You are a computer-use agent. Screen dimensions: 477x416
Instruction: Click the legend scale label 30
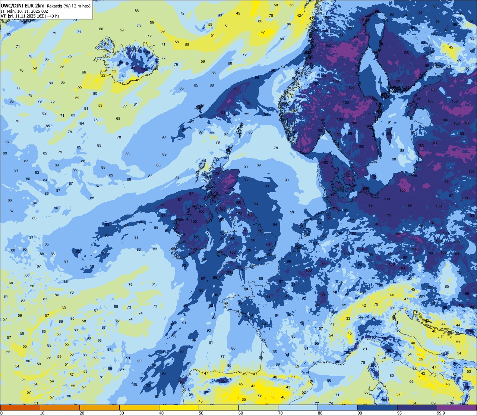pos(121,413)
